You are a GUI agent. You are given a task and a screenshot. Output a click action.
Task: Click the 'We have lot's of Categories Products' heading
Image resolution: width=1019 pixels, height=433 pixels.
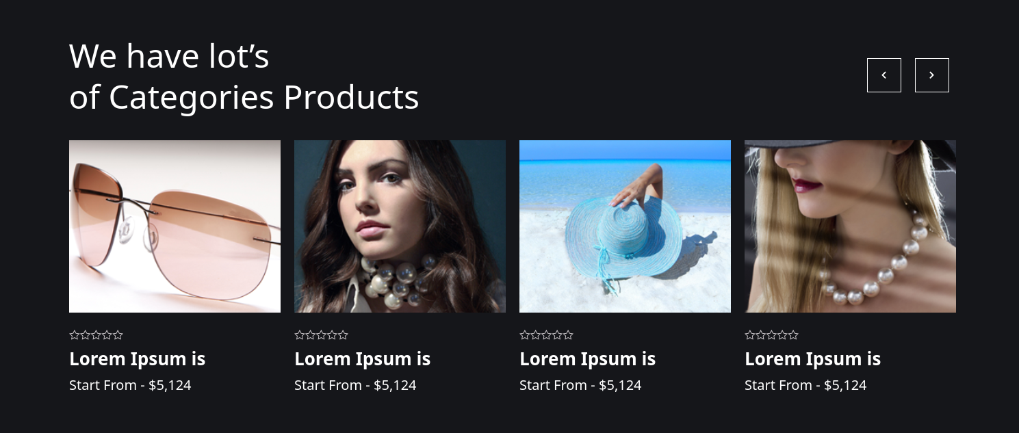click(244, 77)
